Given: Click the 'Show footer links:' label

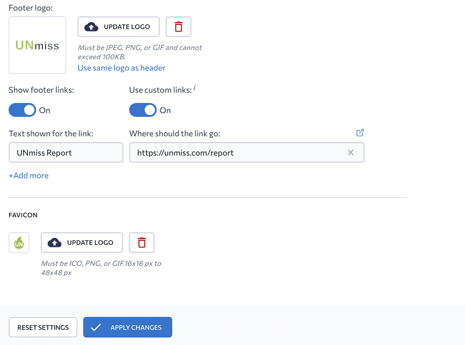Looking at the screenshot, I should pos(41,90).
